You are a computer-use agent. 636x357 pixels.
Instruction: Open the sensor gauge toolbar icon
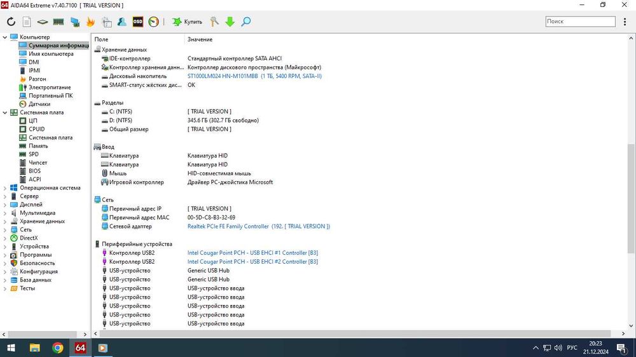pyautogui.click(x=154, y=22)
